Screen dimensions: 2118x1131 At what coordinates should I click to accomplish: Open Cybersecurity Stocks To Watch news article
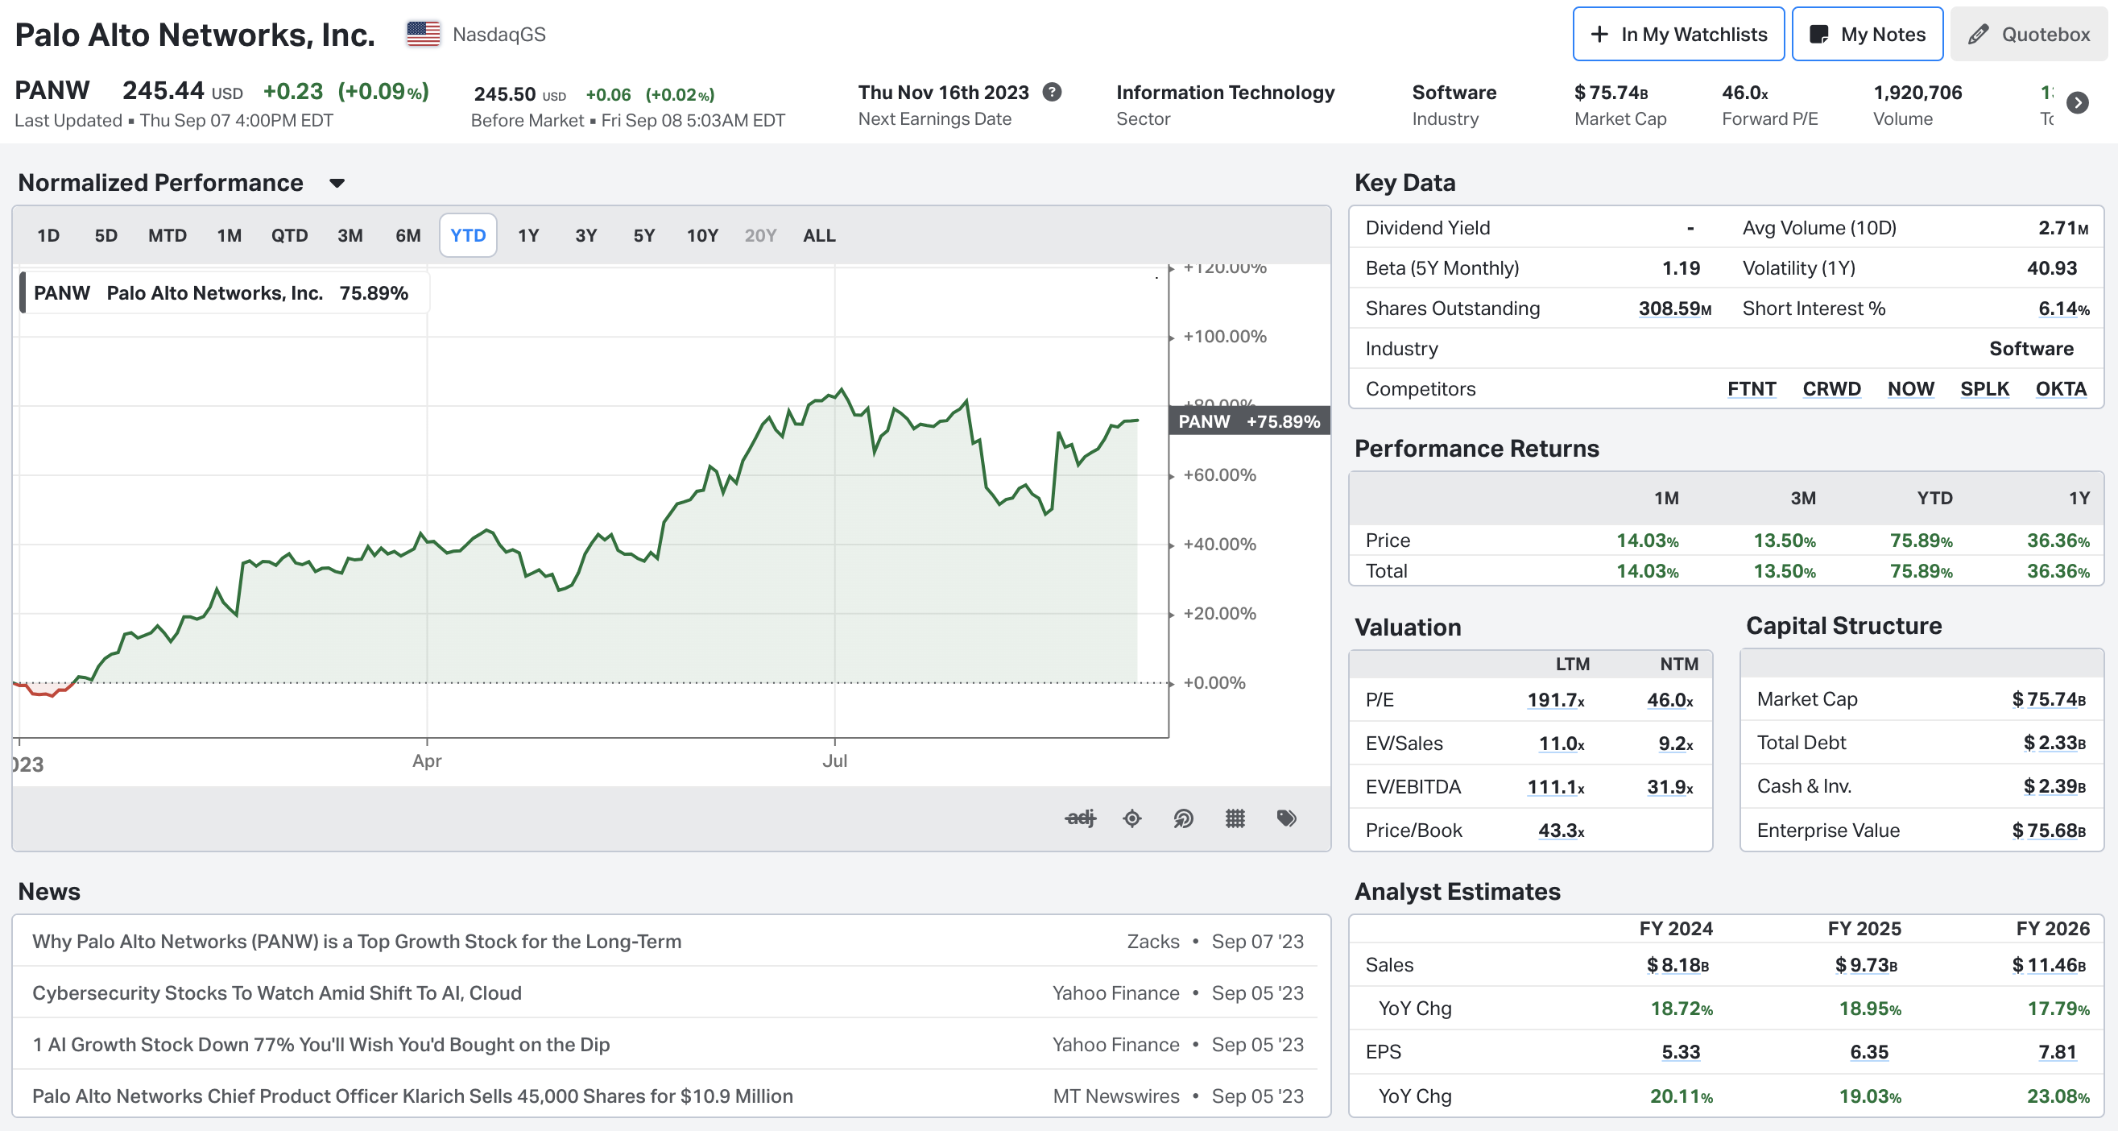click(277, 992)
